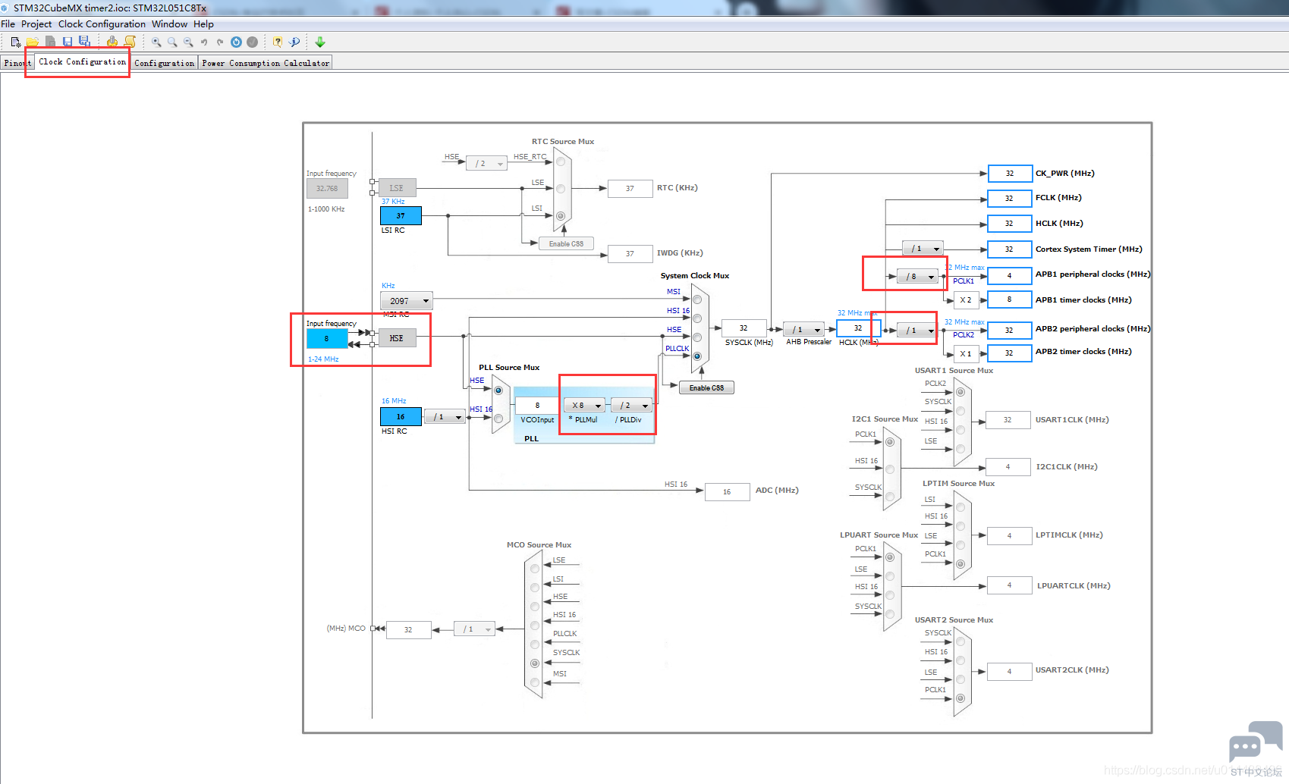The width and height of the screenshot is (1289, 784).
Task: Zoom in on the clock tree
Action: click(x=156, y=42)
